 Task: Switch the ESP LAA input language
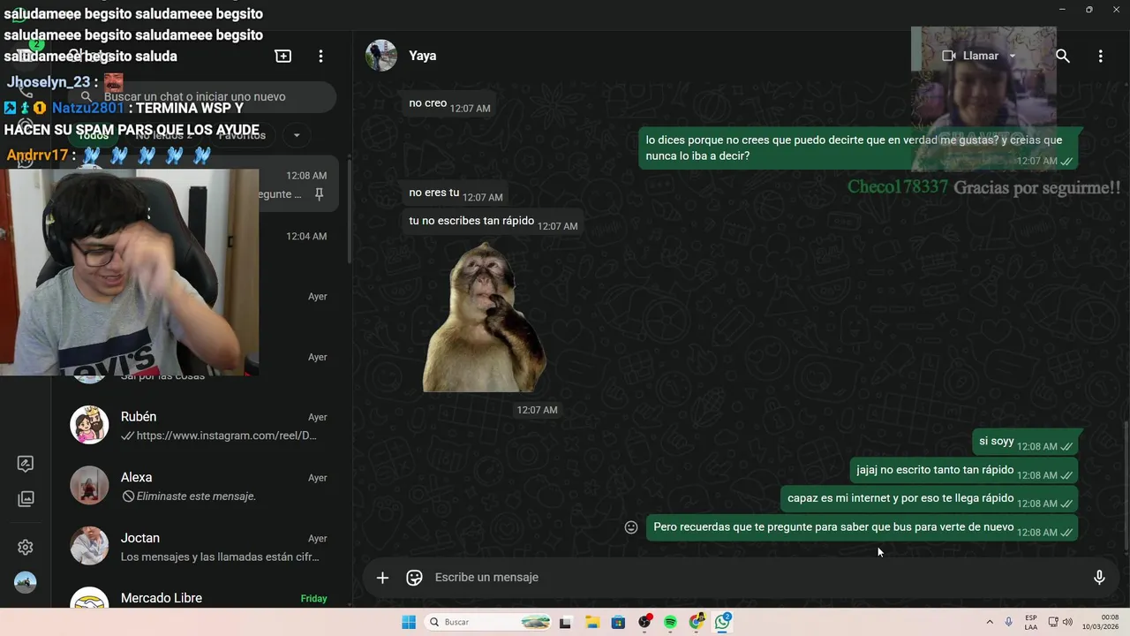[x=1031, y=622]
